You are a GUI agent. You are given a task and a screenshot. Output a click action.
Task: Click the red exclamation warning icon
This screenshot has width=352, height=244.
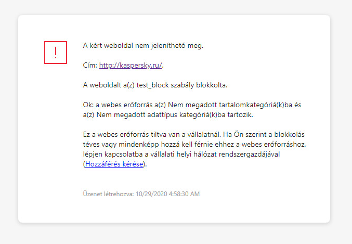pos(56,52)
